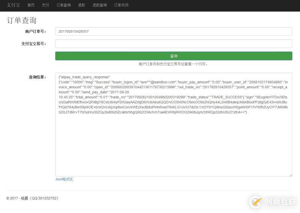Click the 查询结果 label
Viewport: 300px width, 213px height.
(x=37, y=77)
